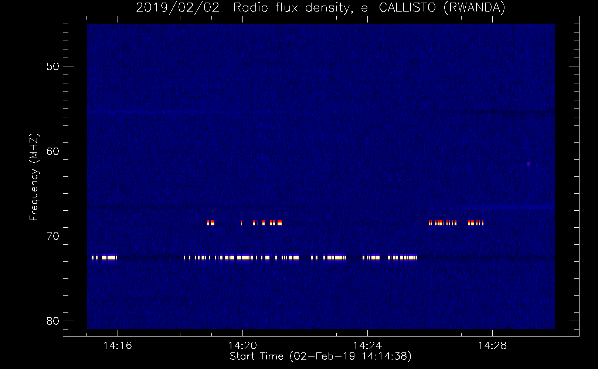Image resolution: width=598 pixels, height=369 pixels.
Task: Click the 14:20 time axis label
Action: (x=242, y=346)
